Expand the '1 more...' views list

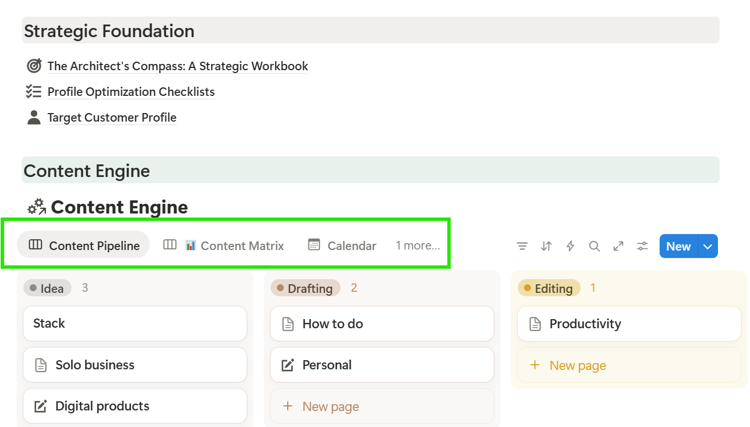coord(418,245)
